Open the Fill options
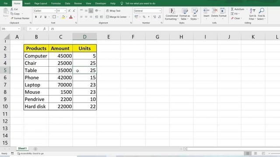This screenshot has width=280, height=157. [x=235, y=14]
